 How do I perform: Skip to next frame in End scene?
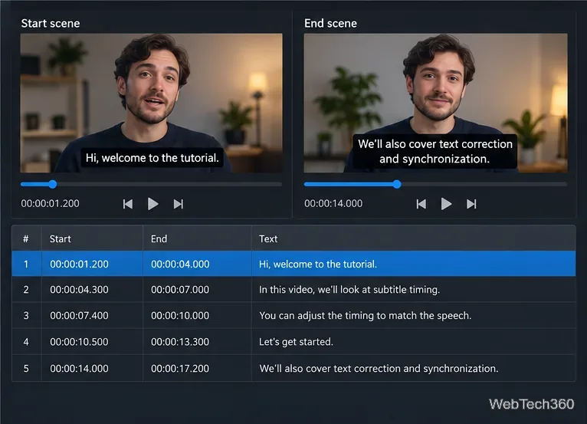click(x=471, y=204)
